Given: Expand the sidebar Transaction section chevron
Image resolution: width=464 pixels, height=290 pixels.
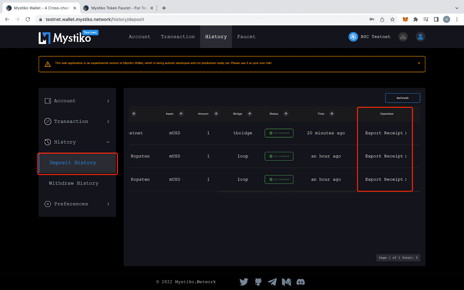Looking at the screenshot, I should (108, 122).
